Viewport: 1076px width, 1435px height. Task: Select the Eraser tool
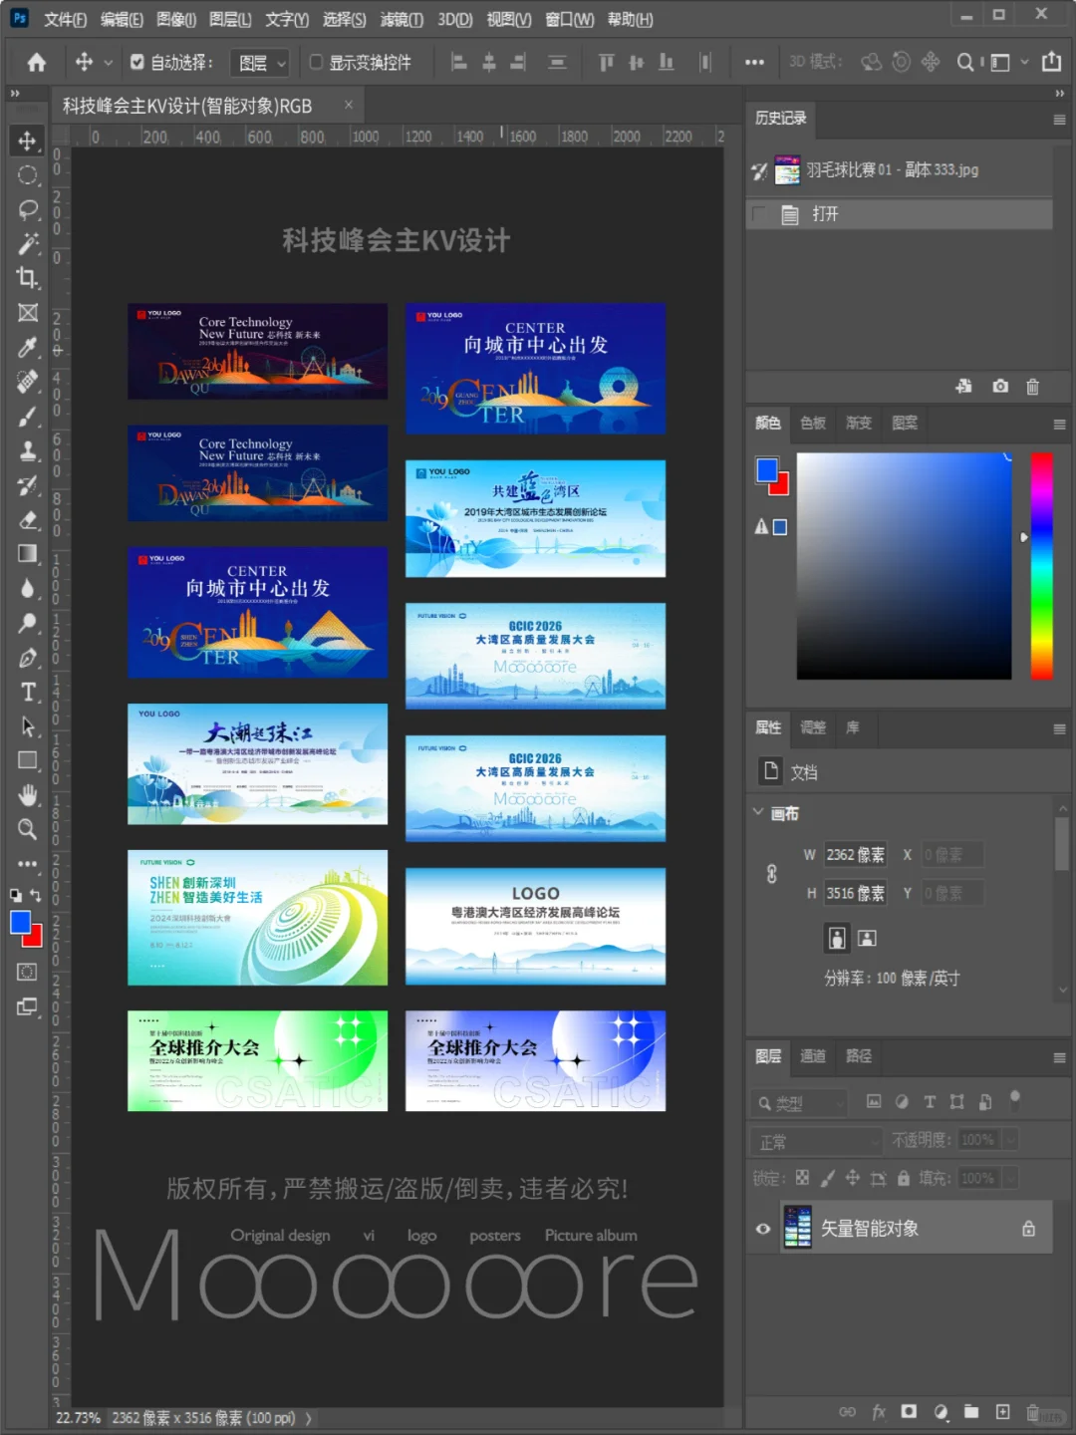tap(28, 520)
